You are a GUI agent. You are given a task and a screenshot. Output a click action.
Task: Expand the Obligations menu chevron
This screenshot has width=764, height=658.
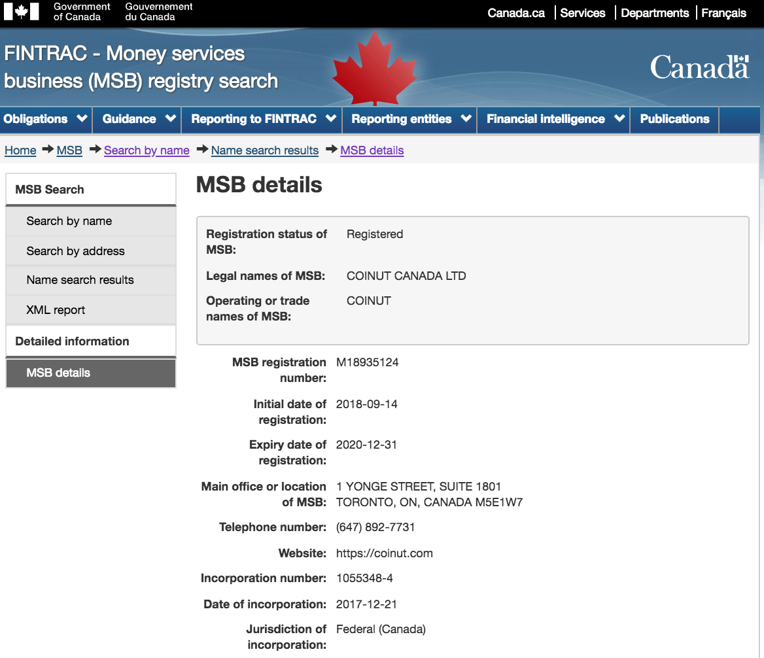(82, 118)
